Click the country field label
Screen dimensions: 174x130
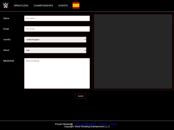tap(7, 39)
